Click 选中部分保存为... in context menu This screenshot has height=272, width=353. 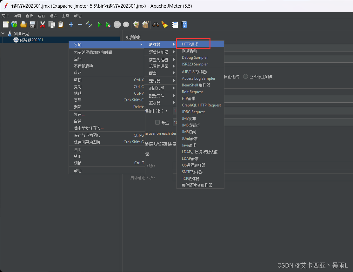click(x=106, y=128)
